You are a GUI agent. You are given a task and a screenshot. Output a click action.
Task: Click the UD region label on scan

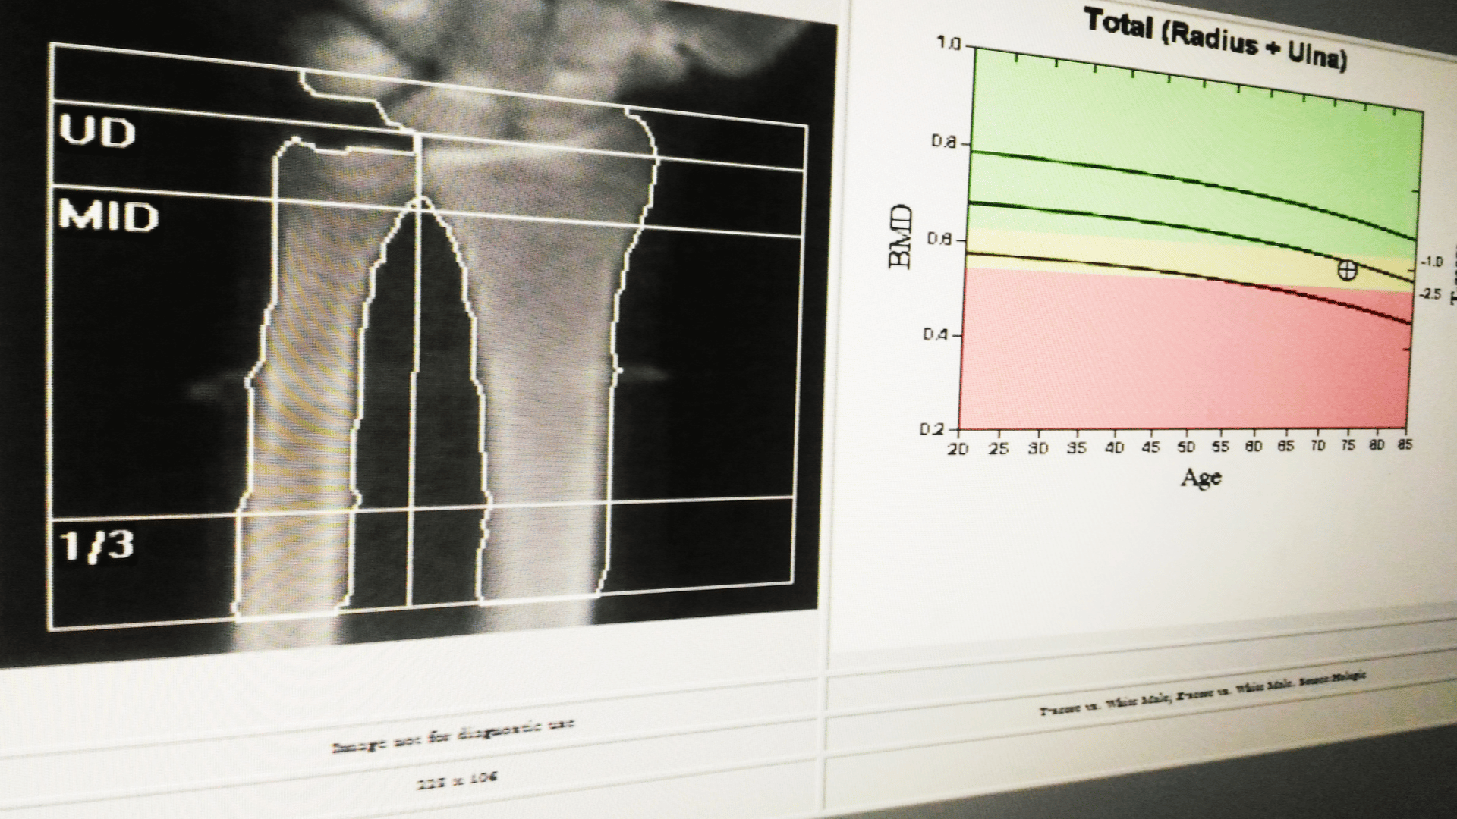pos(97,133)
